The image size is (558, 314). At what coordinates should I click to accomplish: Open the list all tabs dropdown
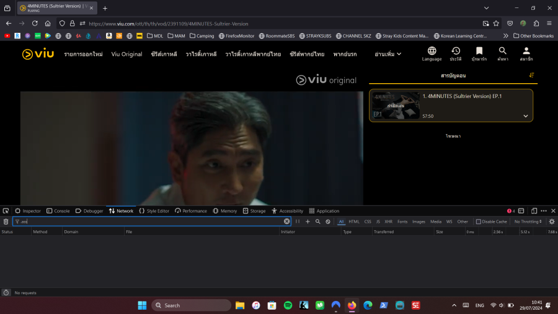[x=486, y=8]
